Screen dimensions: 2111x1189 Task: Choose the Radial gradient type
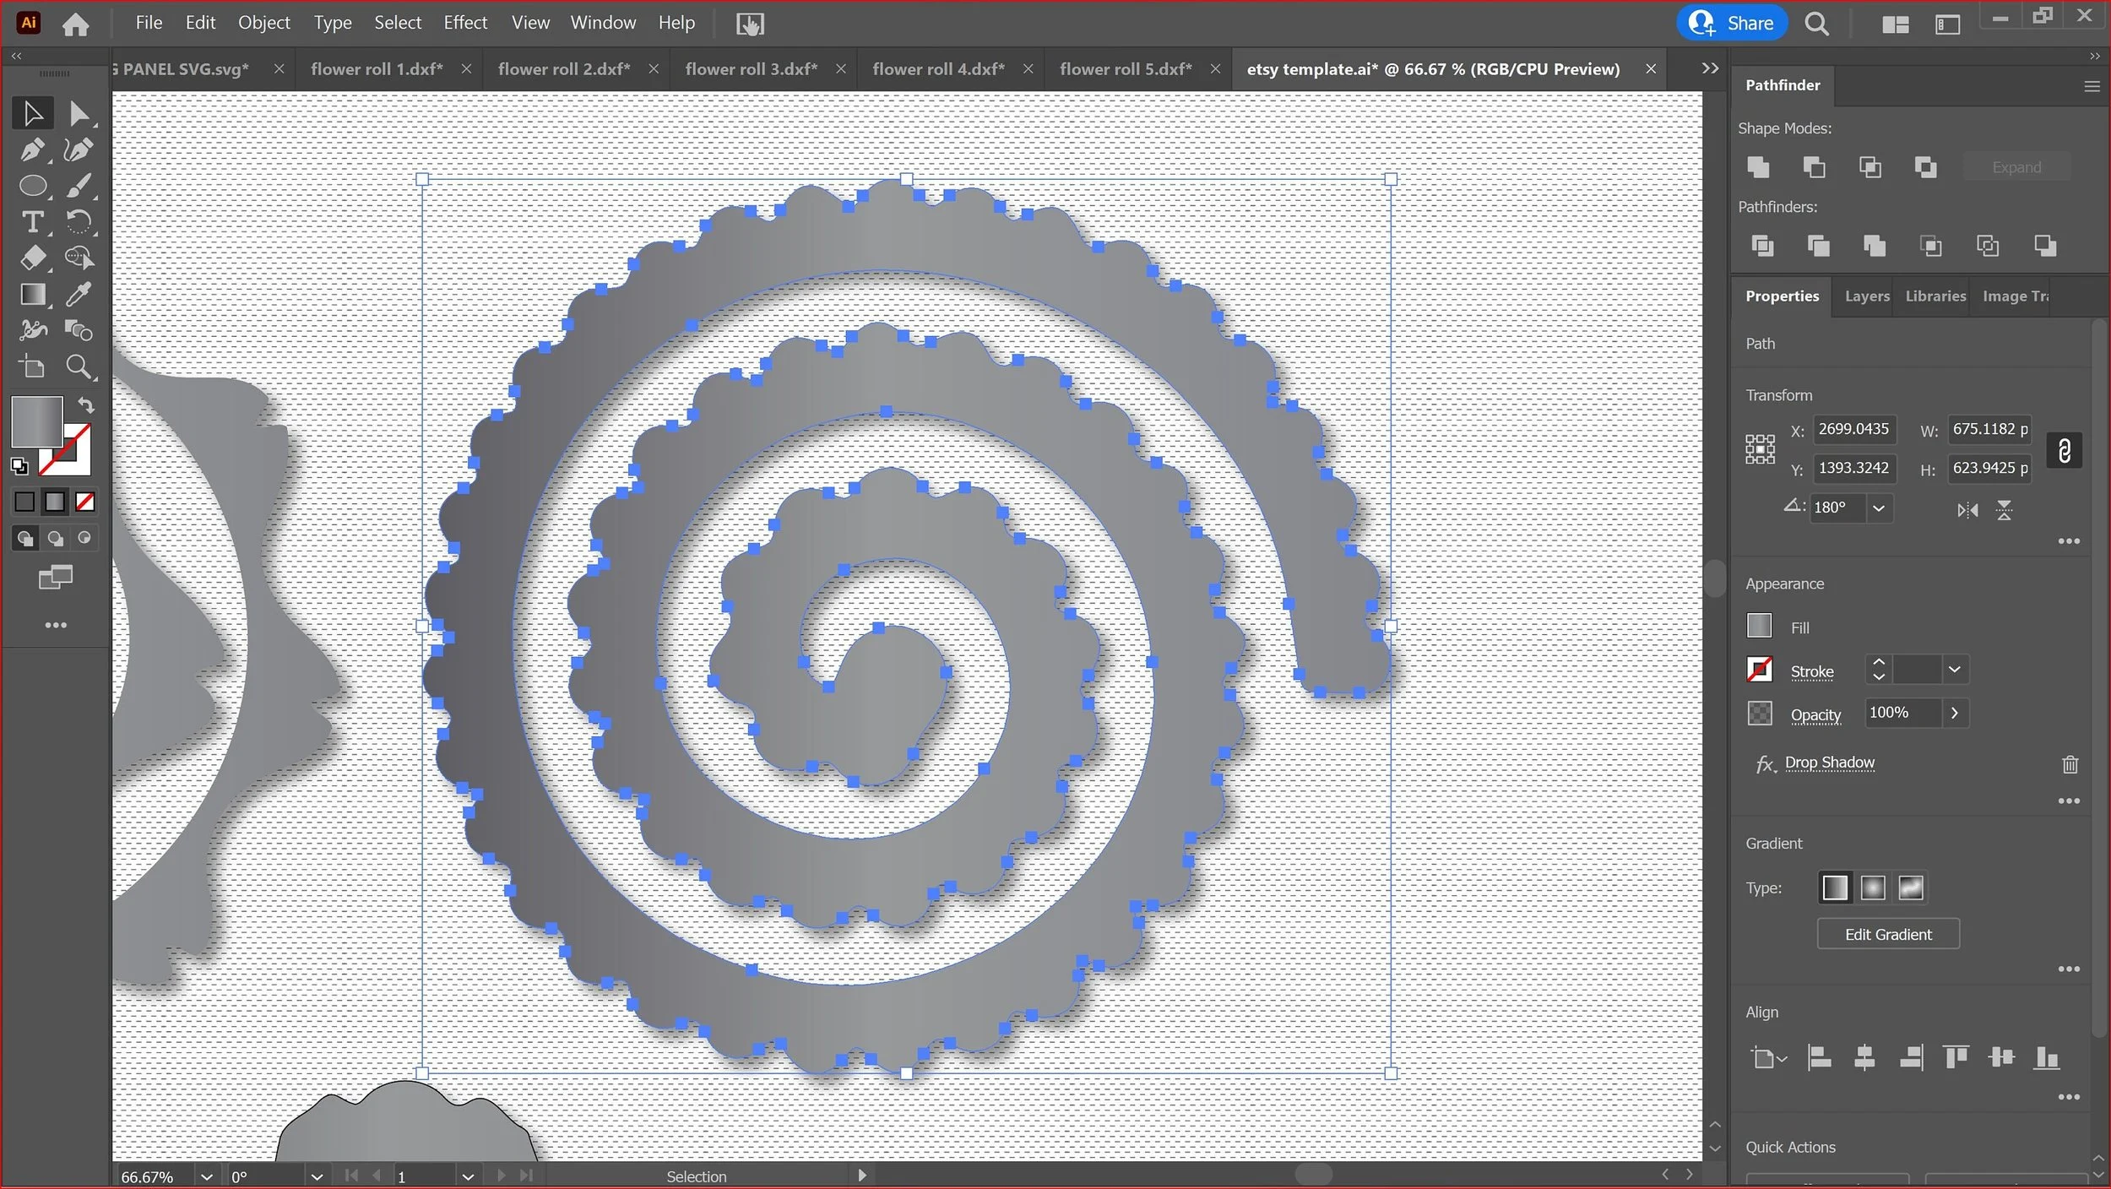[1873, 888]
